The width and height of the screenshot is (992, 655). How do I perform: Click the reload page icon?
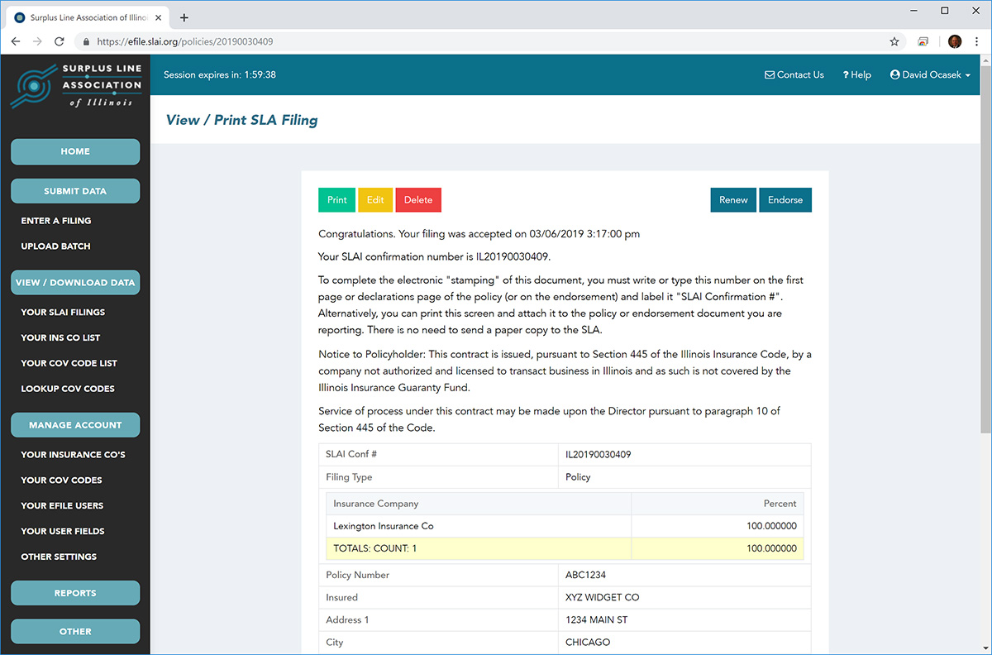pyautogui.click(x=58, y=41)
